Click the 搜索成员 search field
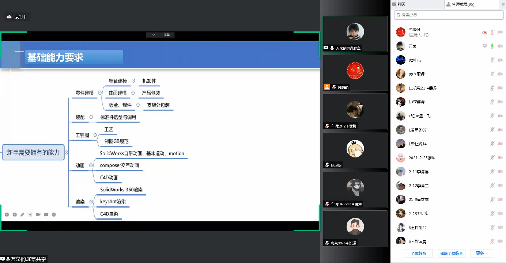Viewport: 506px width, 263px height. coord(448,15)
